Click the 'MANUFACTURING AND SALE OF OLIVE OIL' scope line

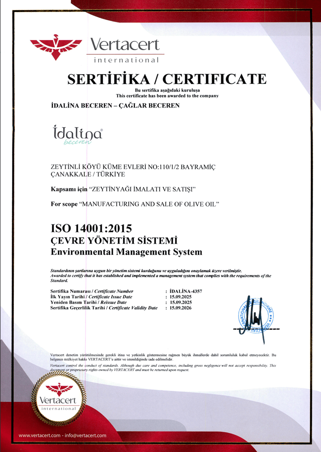click(x=135, y=204)
